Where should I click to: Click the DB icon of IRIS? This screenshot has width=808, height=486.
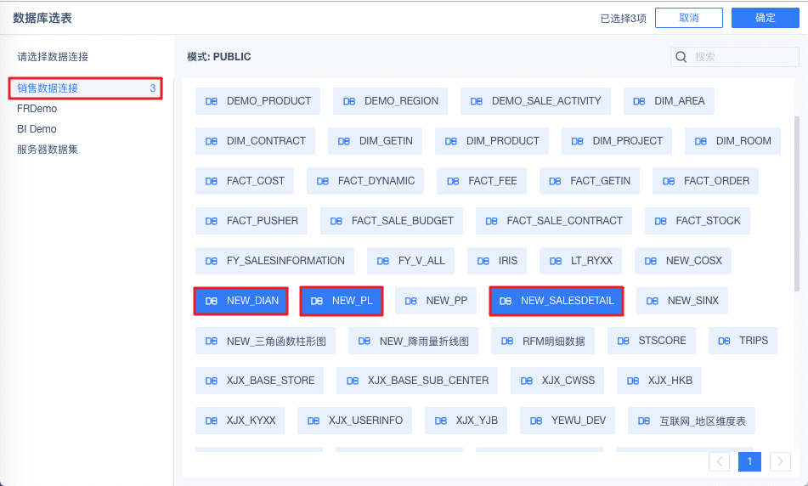[x=483, y=262]
